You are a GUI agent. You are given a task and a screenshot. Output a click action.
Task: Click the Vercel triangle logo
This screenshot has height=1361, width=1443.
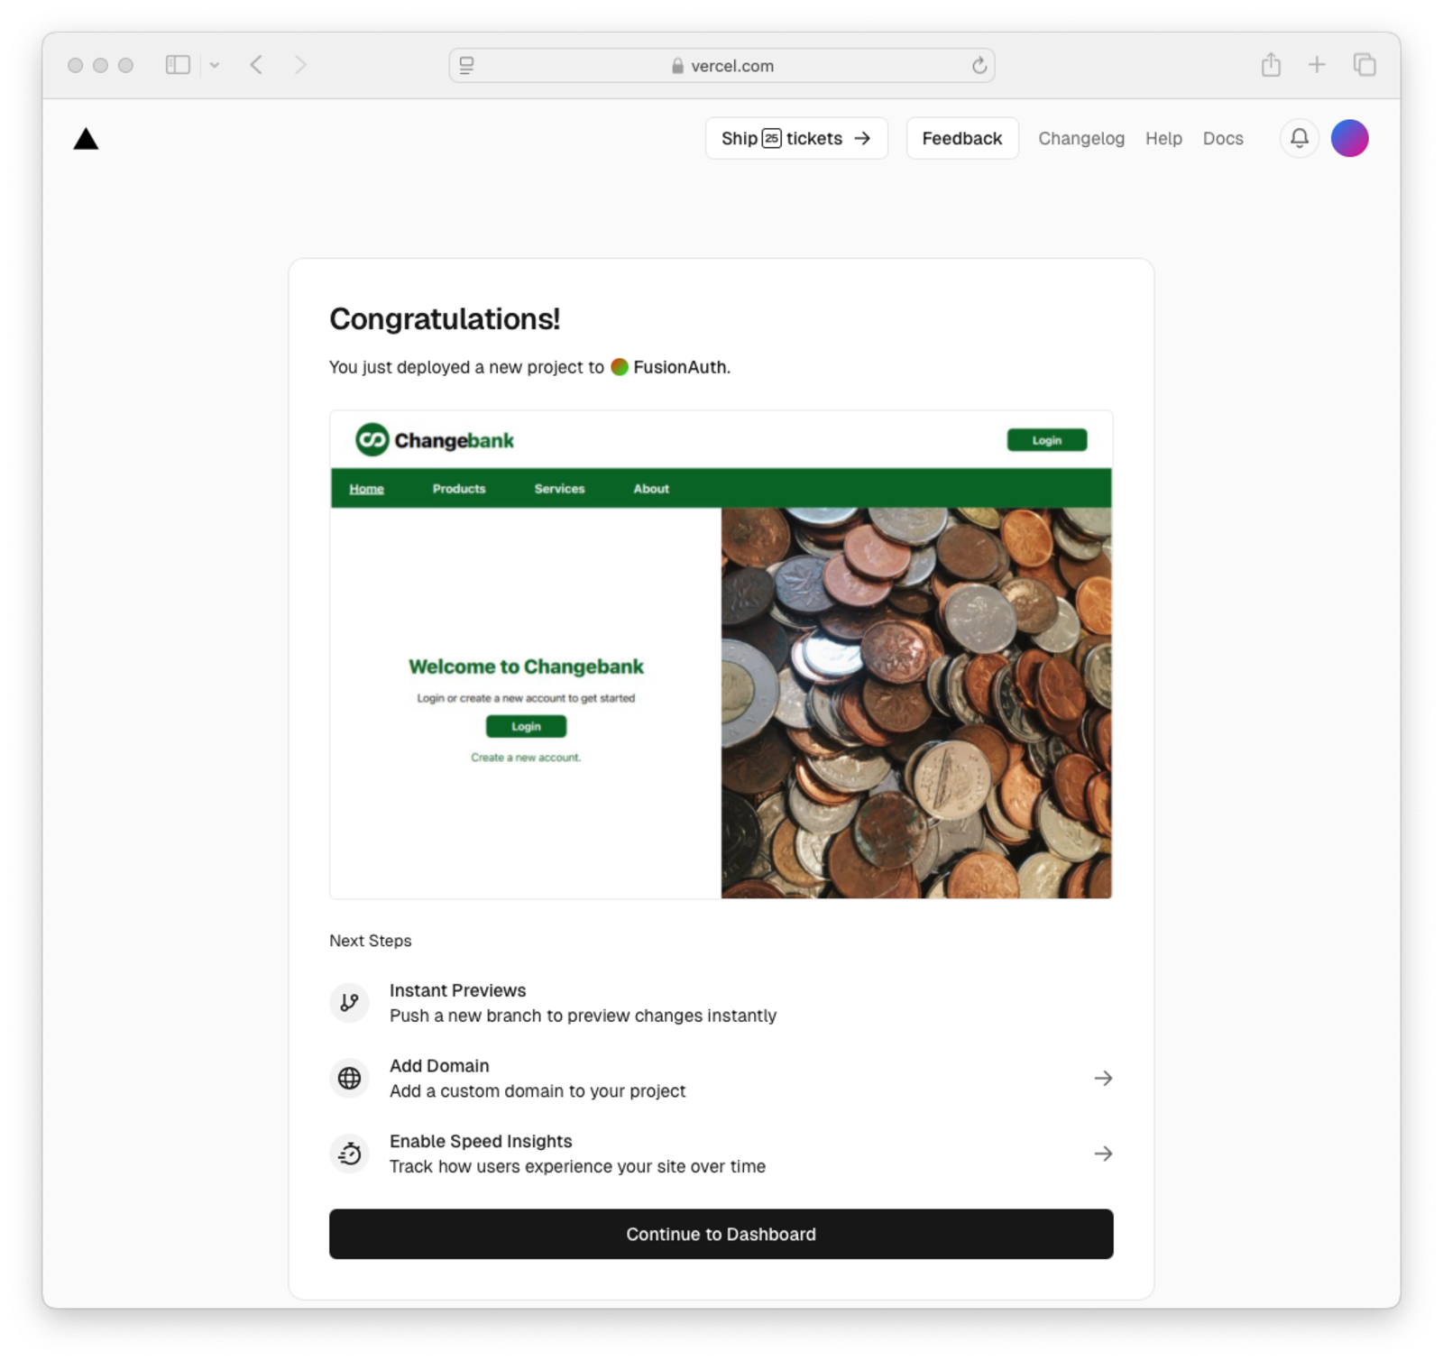pyautogui.click(x=87, y=138)
